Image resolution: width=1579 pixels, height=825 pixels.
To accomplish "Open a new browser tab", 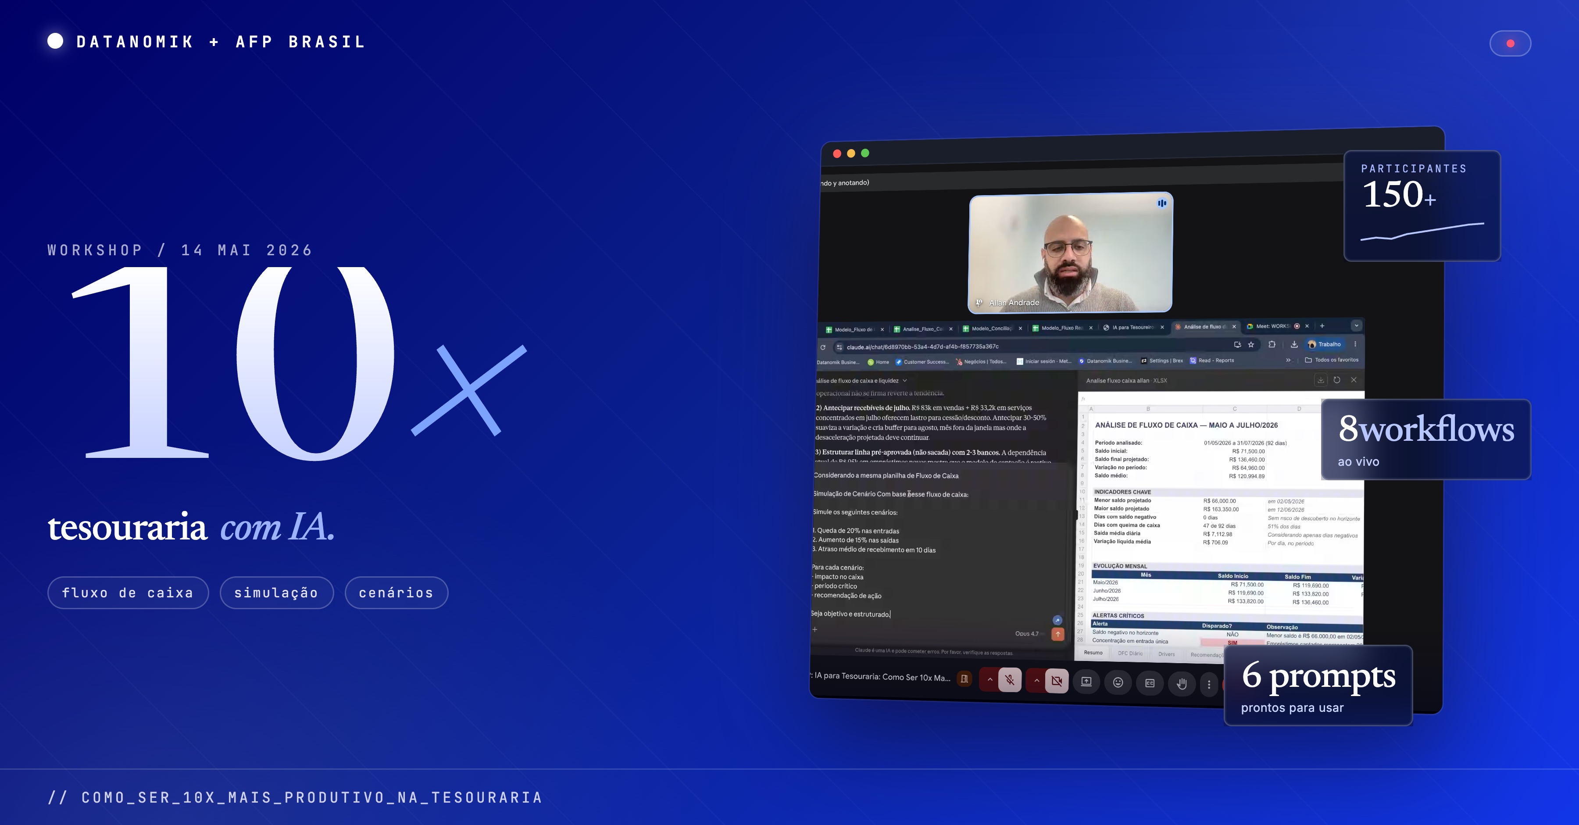I will coord(1322,326).
